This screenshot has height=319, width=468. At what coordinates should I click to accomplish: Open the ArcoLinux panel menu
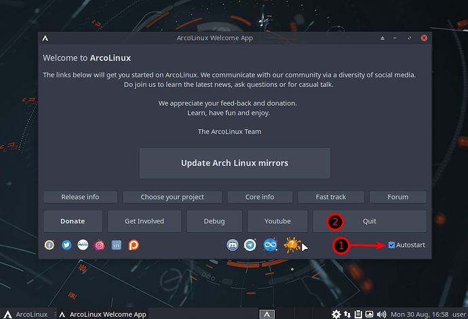pos(26,314)
